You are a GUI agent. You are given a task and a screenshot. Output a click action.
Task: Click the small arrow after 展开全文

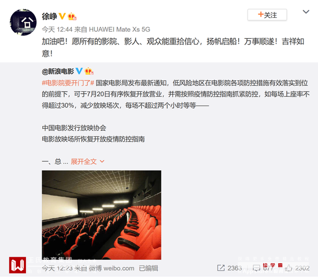coord(102,161)
